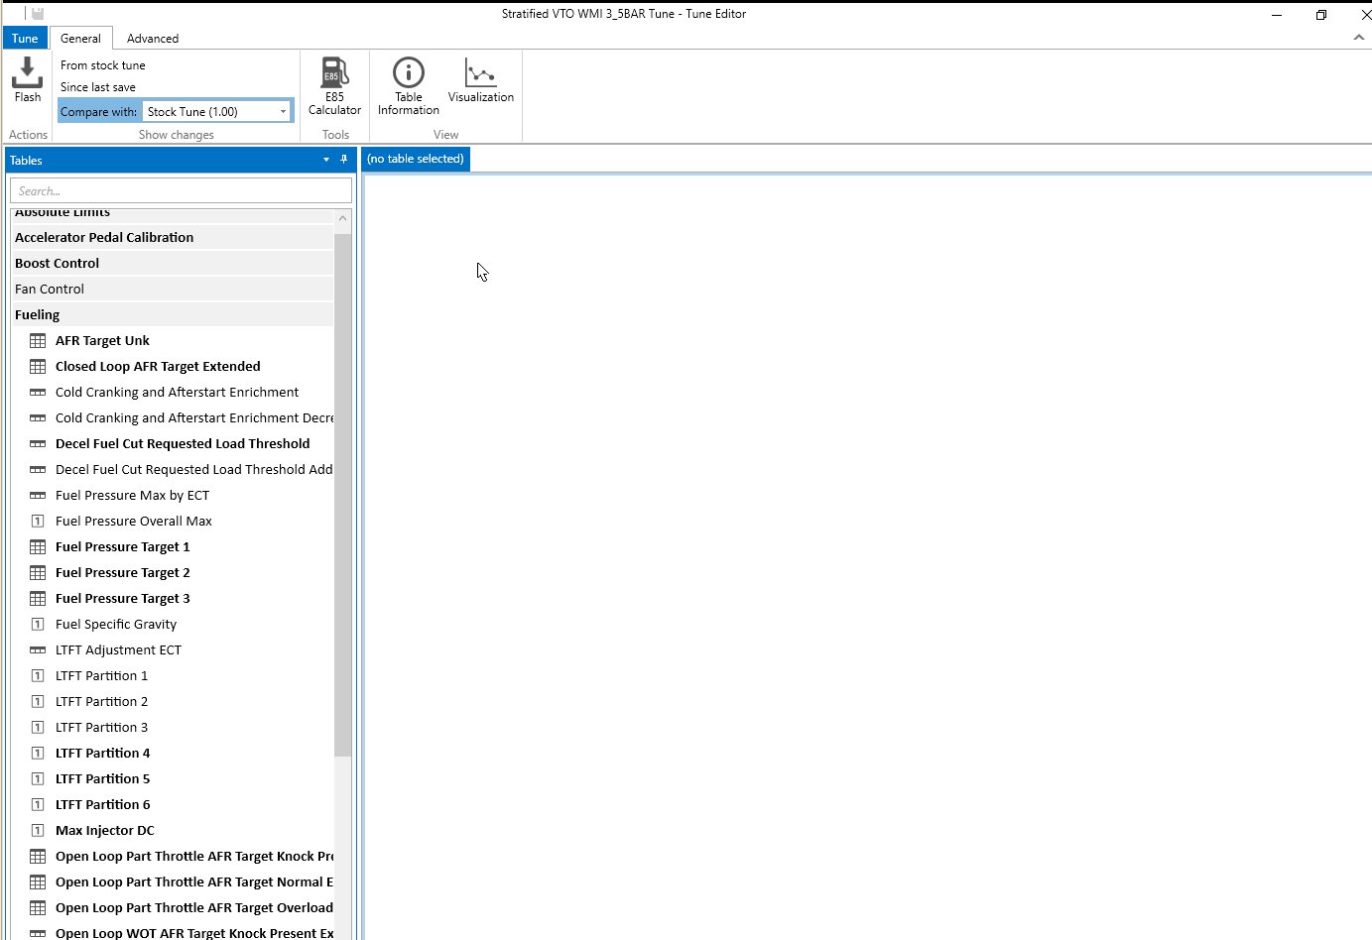The width and height of the screenshot is (1372, 940).
Task: Click scalar icon beside Max Injector DC
Action: 38,830
